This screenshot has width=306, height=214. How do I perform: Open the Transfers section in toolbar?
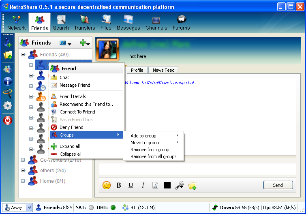(x=84, y=23)
